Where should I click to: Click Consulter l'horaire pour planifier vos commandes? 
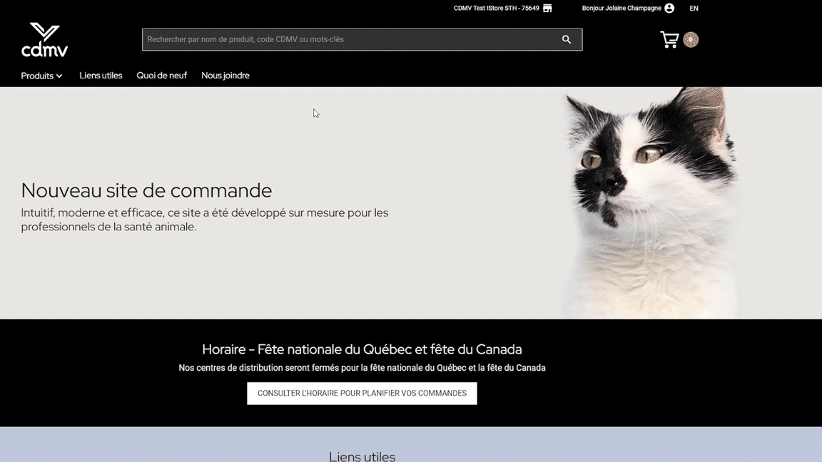pyautogui.click(x=362, y=394)
